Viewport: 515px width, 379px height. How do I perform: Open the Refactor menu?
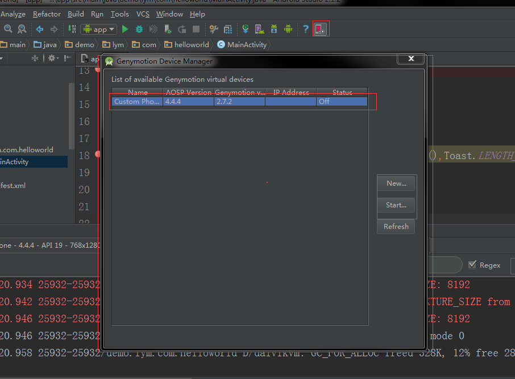(47, 14)
